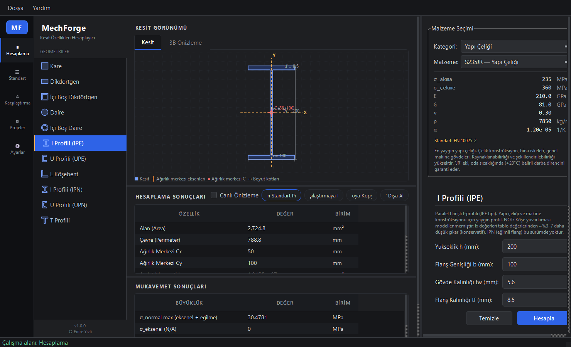571x347 pixels.
Task: Click the σ_akma yield strength value row
Action: [500, 79]
